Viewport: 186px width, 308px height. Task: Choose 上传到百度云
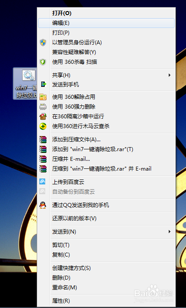click(x=106, y=182)
